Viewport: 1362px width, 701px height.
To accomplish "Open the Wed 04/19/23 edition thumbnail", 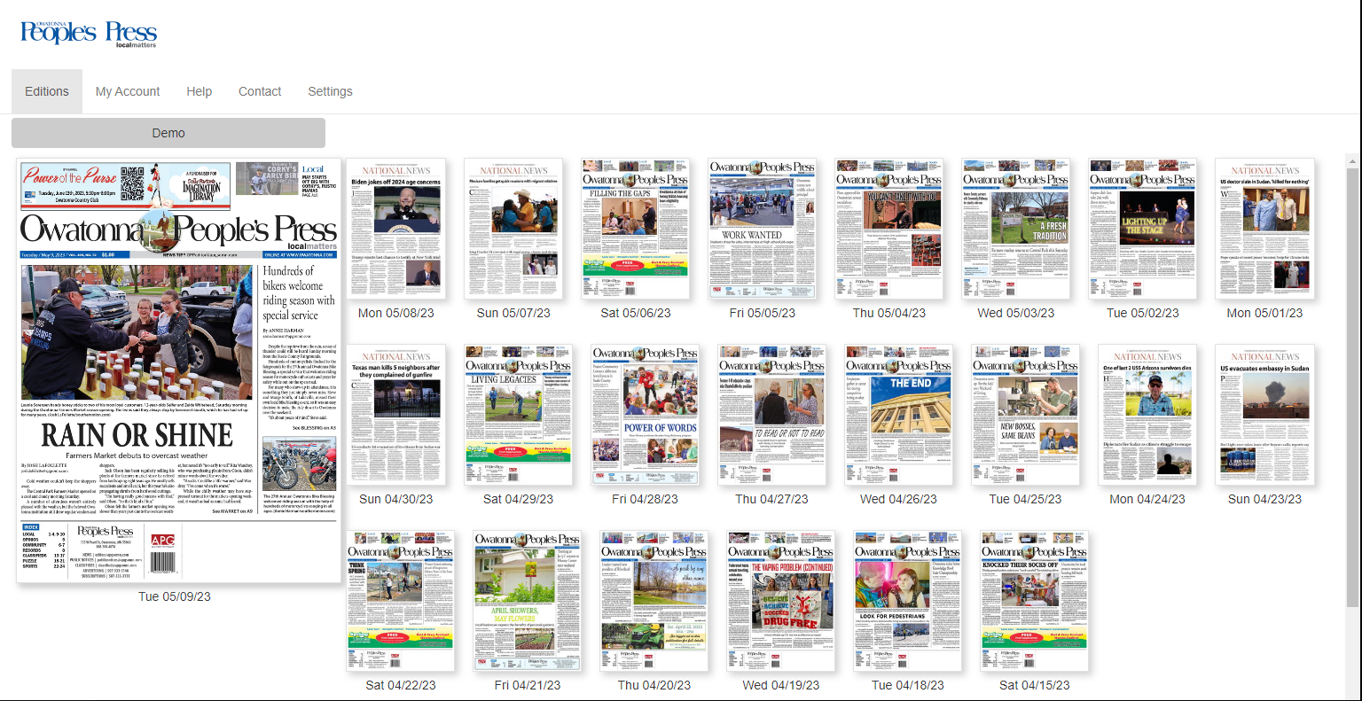I will pos(781,601).
